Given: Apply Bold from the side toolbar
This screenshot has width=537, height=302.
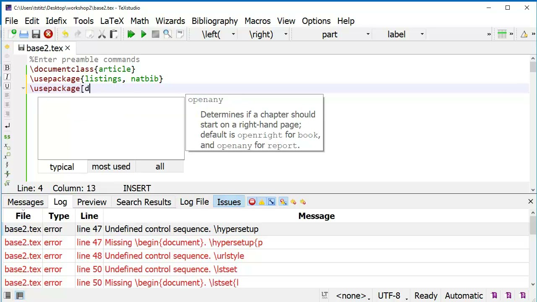Looking at the screenshot, I should [x=7, y=68].
